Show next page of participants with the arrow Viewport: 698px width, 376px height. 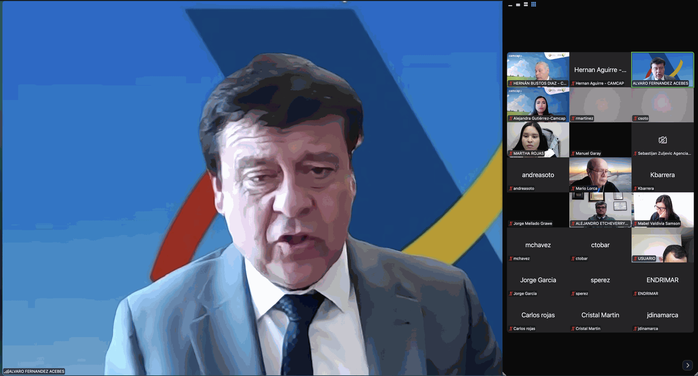[x=687, y=365]
